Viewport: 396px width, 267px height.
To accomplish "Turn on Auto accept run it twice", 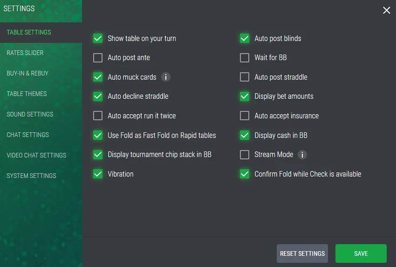I will (98, 116).
